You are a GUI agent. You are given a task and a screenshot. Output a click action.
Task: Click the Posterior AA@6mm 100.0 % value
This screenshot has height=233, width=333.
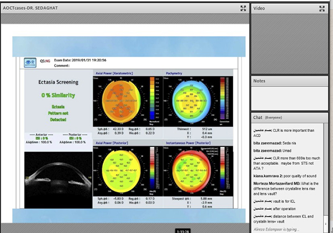(x=73, y=142)
